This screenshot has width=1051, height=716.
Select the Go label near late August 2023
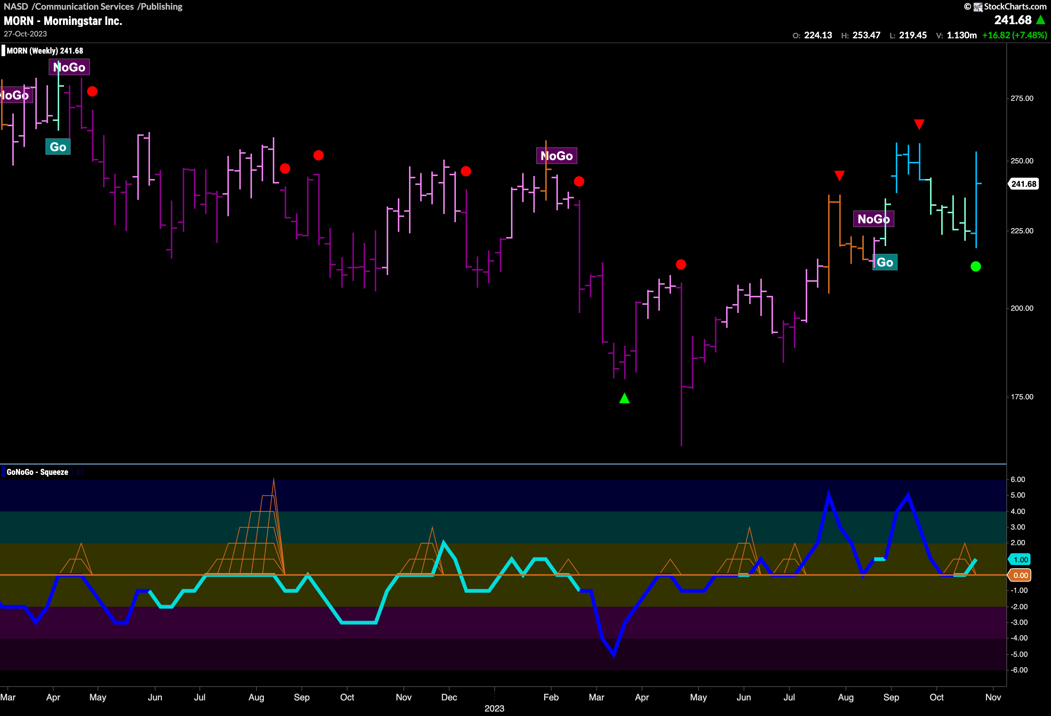885,263
